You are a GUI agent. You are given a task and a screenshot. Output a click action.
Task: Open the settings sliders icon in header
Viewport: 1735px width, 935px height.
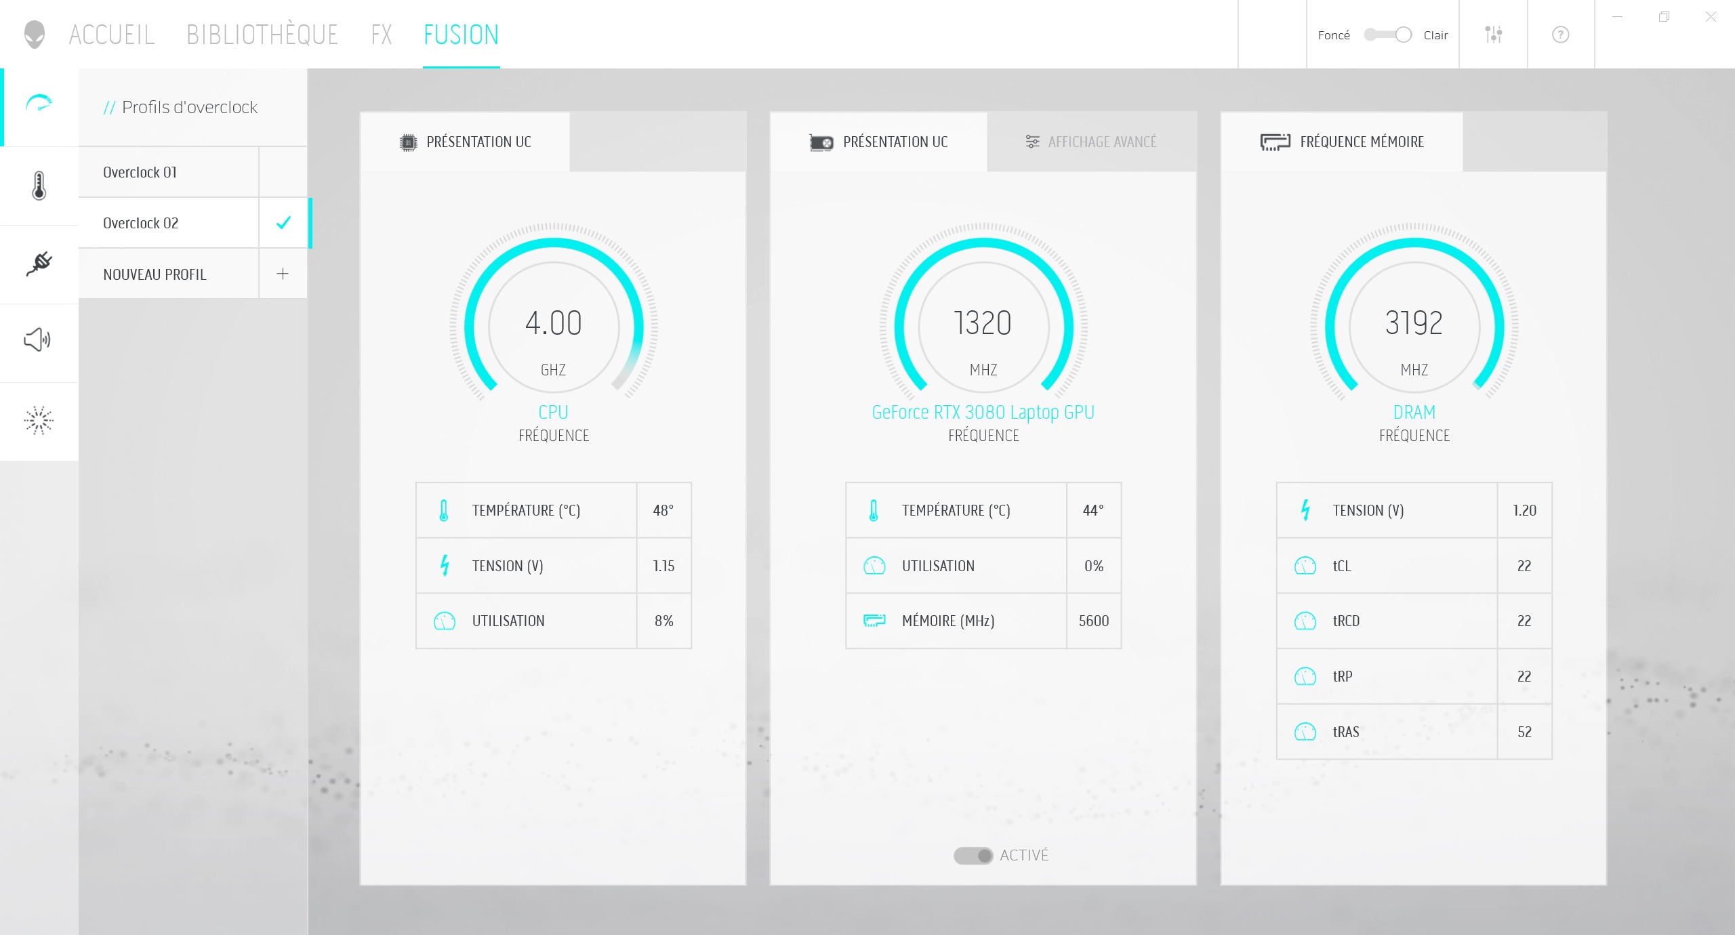click(1493, 35)
